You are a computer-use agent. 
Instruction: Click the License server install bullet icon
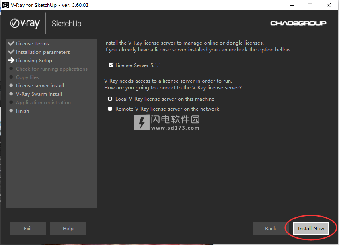(x=11, y=85)
